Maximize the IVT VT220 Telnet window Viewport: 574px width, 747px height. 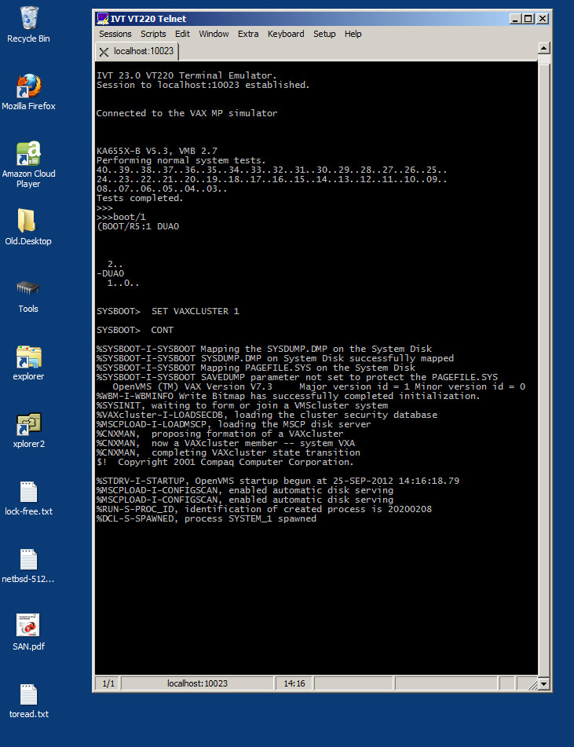pyautogui.click(x=528, y=19)
